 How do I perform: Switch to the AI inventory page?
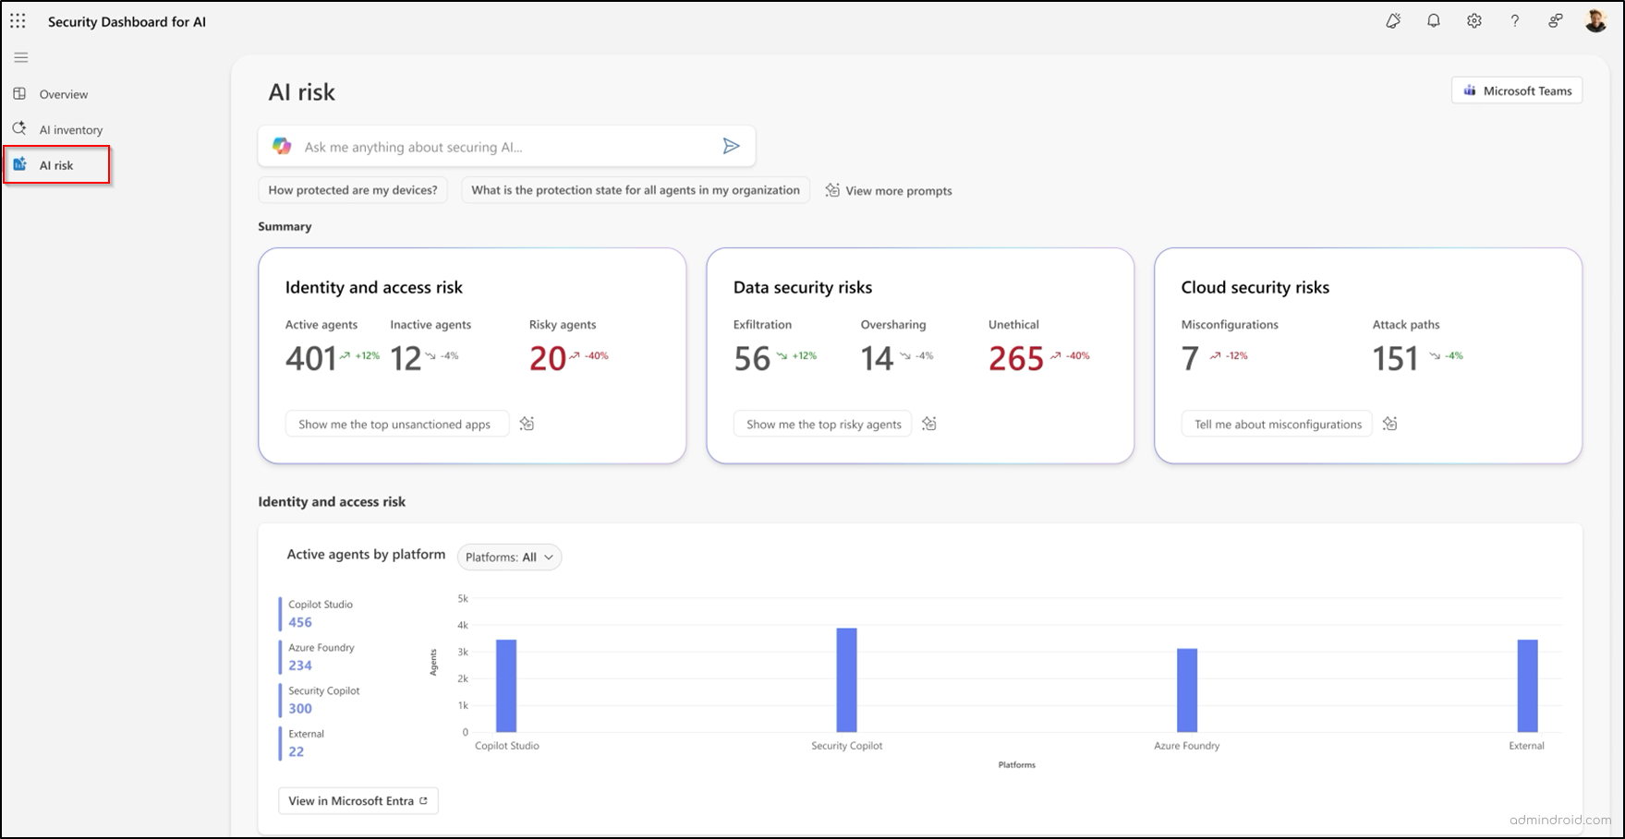coord(71,129)
